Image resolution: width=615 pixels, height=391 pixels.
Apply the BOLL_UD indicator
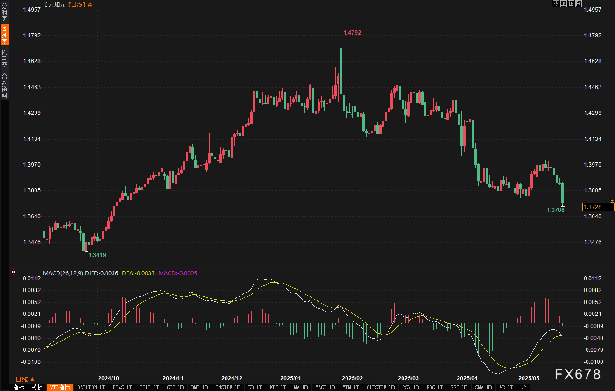tap(150, 387)
